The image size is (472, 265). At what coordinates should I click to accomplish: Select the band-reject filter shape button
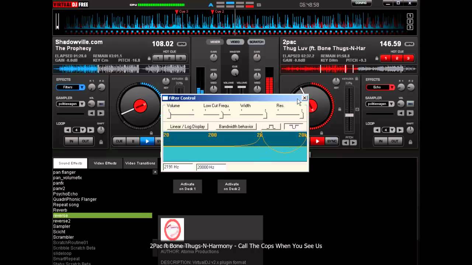coord(294,126)
